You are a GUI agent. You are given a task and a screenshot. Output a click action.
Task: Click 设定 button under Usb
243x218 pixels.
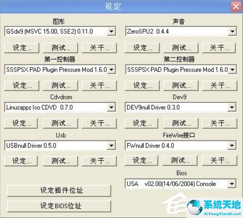click(21, 161)
